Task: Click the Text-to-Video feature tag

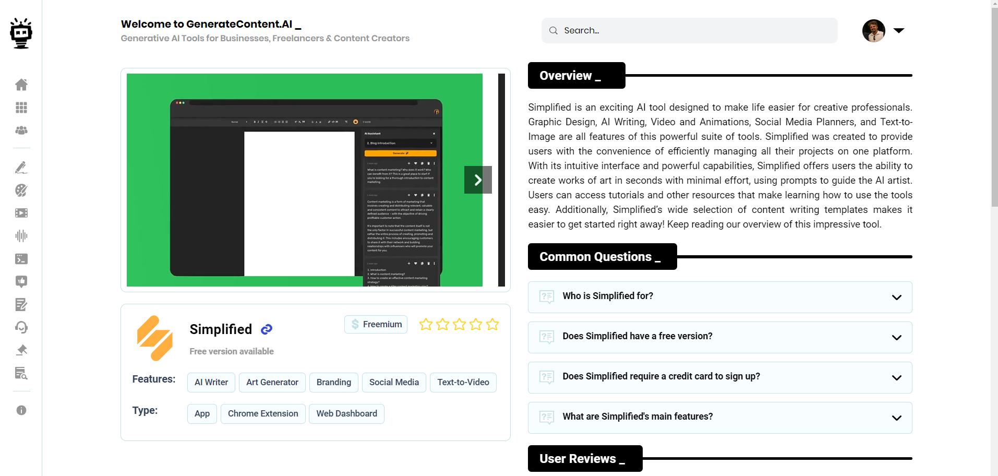Action: pyautogui.click(x=463, y=383)
